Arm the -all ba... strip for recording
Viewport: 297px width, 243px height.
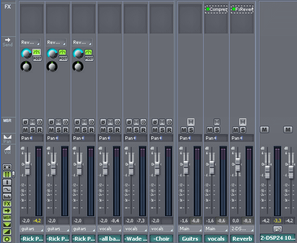click(x=117, y=130)
